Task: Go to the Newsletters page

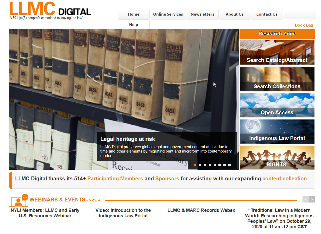Action: 203,14
